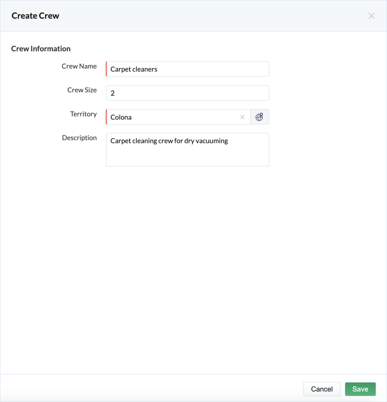Click 'Carpet cleaning crew for dry vacuuming' text
The image size is (387, 402).
[169, 141]
